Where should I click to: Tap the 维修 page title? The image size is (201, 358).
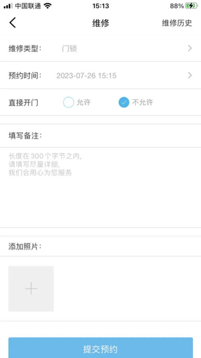(101, 23)
